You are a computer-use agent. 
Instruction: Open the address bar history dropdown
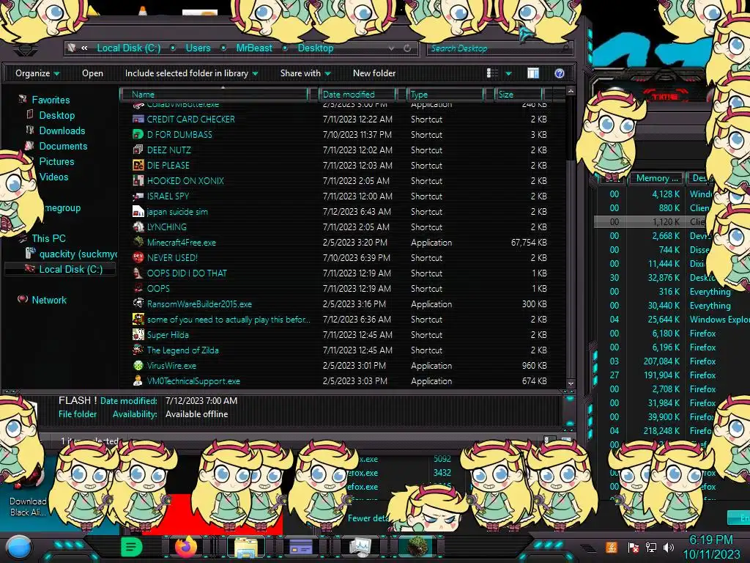pos(392,48)
